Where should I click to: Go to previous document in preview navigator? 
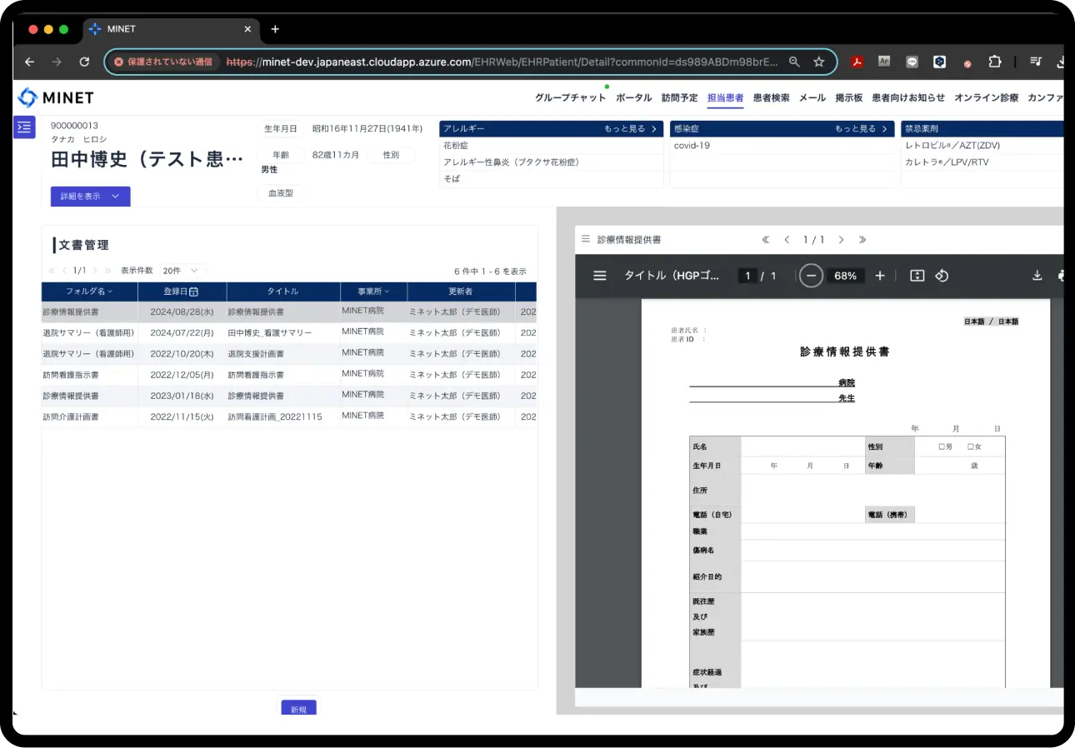point(787,240)
